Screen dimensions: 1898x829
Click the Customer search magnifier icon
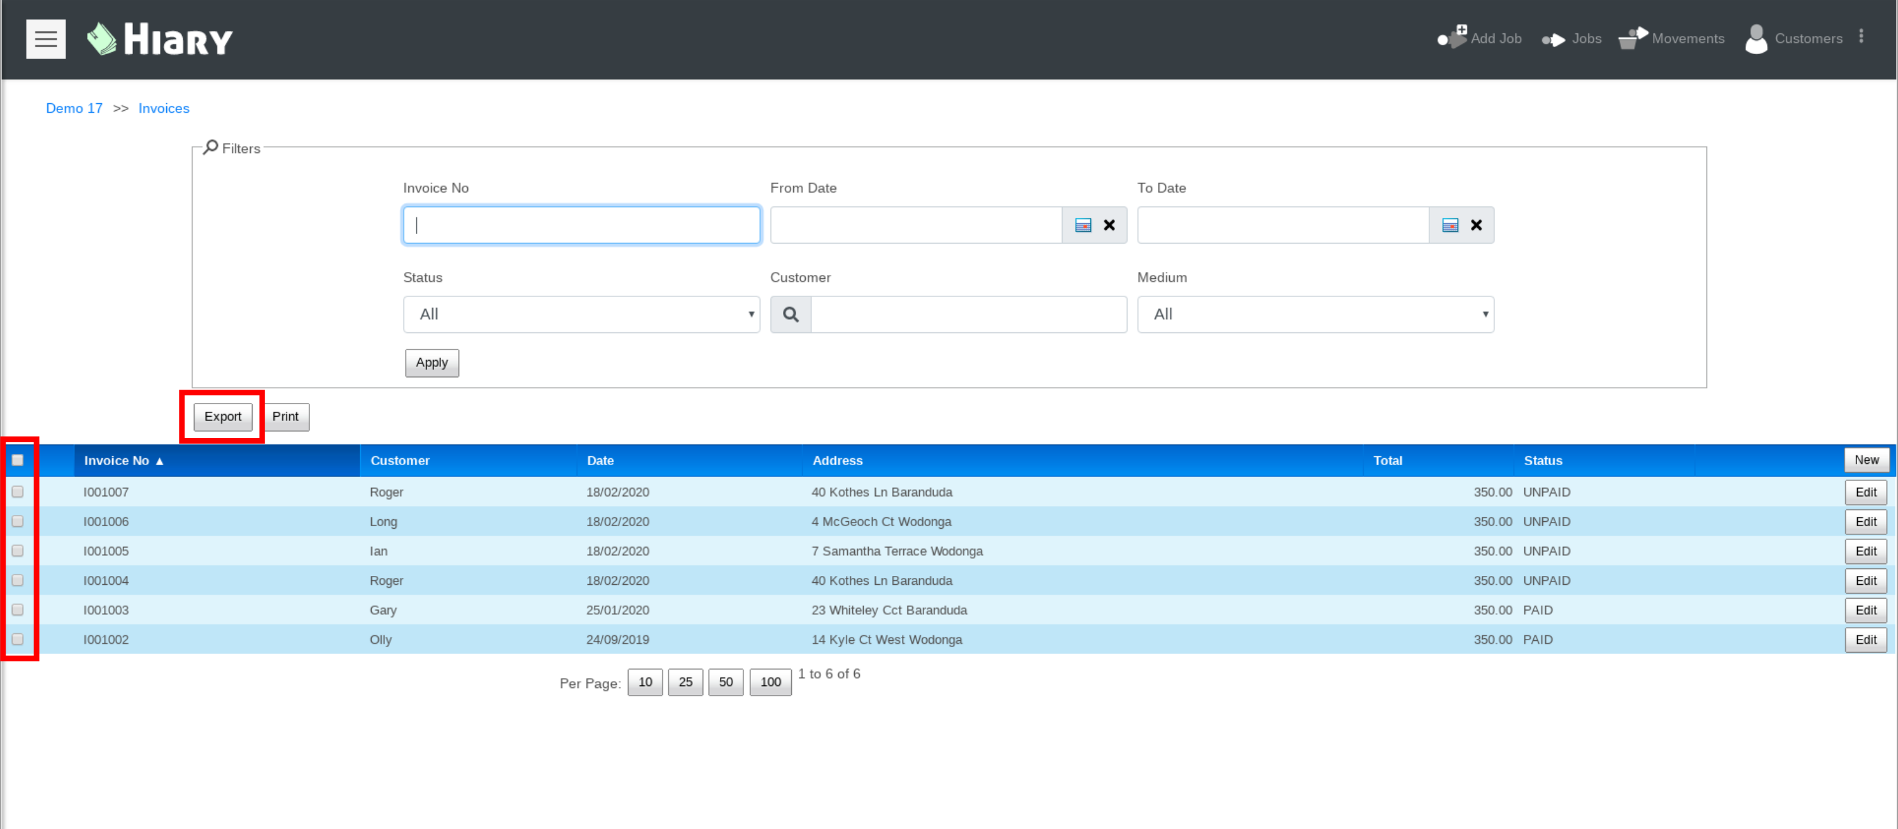point(791,315)
